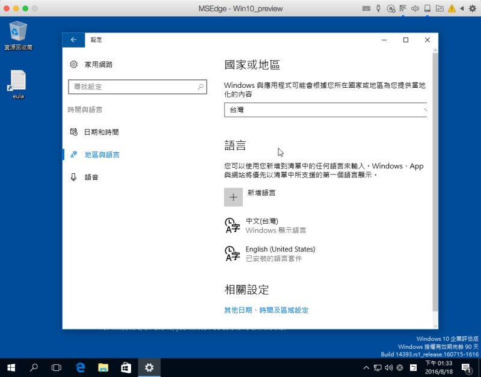Click the Settings gear on the taskbar

[149, 367]
